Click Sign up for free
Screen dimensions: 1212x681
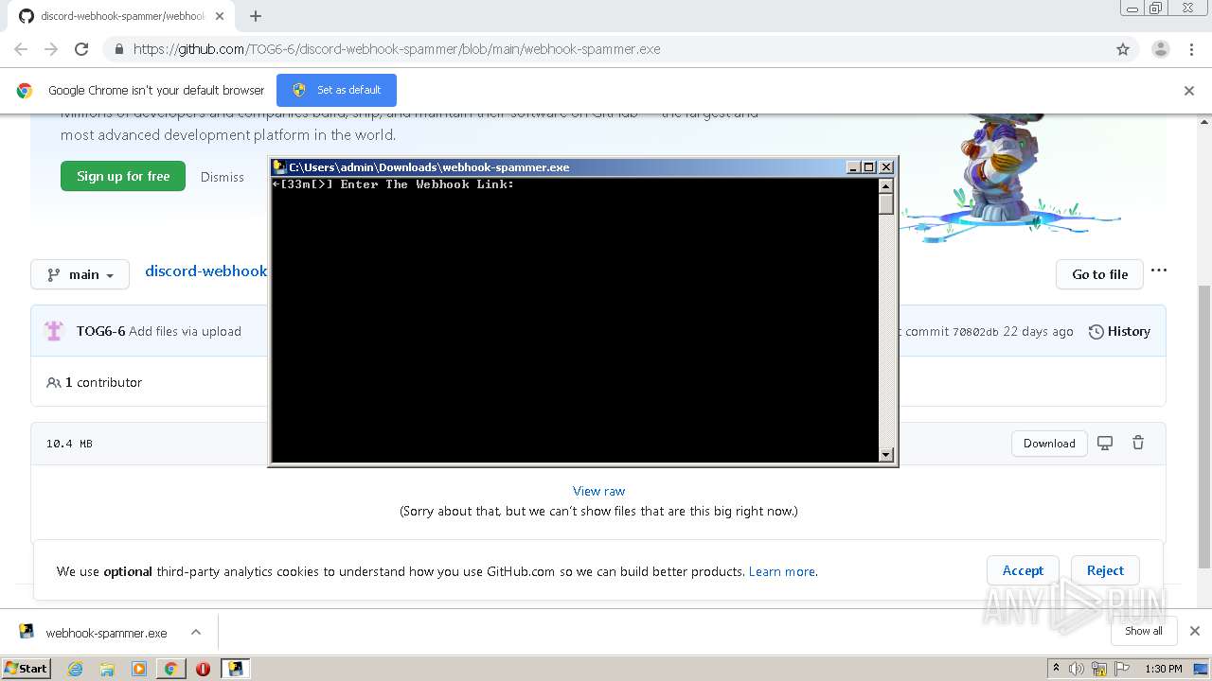(123, 176)
